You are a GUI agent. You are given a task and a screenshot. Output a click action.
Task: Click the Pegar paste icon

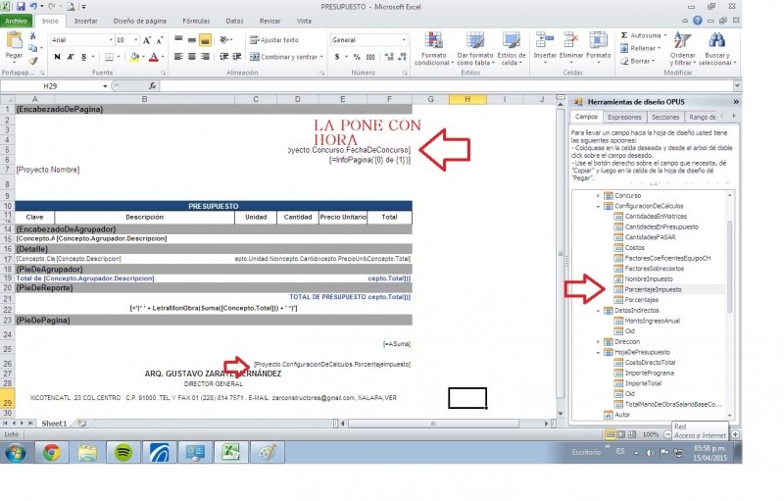click(16, 41)
